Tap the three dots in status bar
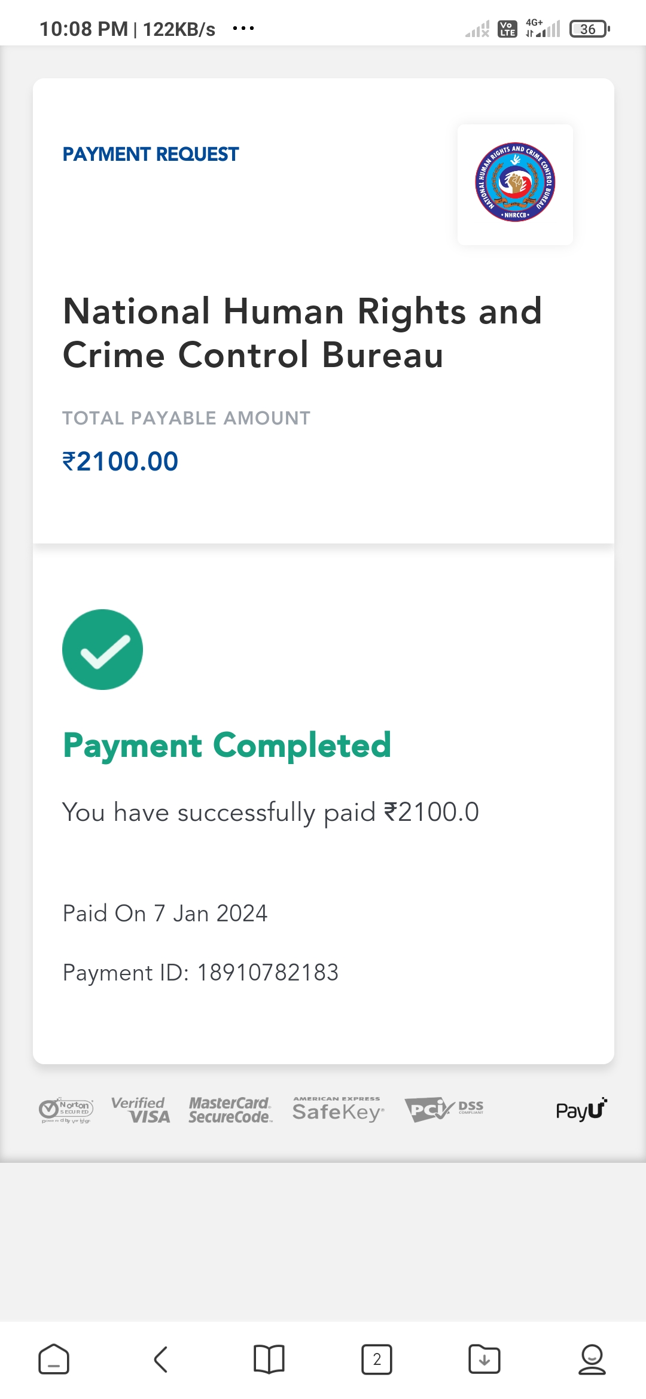The height and width of the screenshot is (1399, 646). pos(243,28)
